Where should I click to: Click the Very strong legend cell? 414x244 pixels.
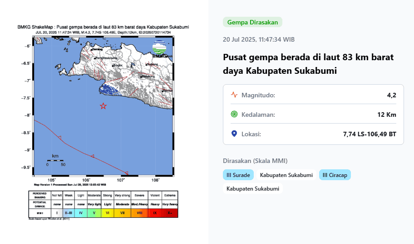(x=123, y=195)
